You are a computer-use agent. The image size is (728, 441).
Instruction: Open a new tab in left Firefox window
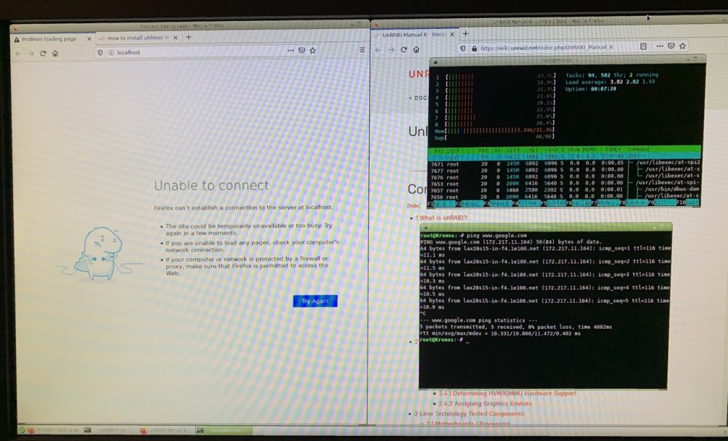[x=189, y=36]
